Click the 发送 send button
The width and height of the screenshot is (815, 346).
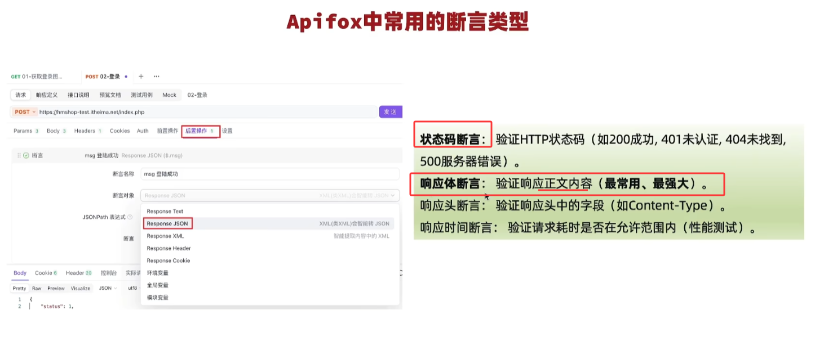(390, 112)
